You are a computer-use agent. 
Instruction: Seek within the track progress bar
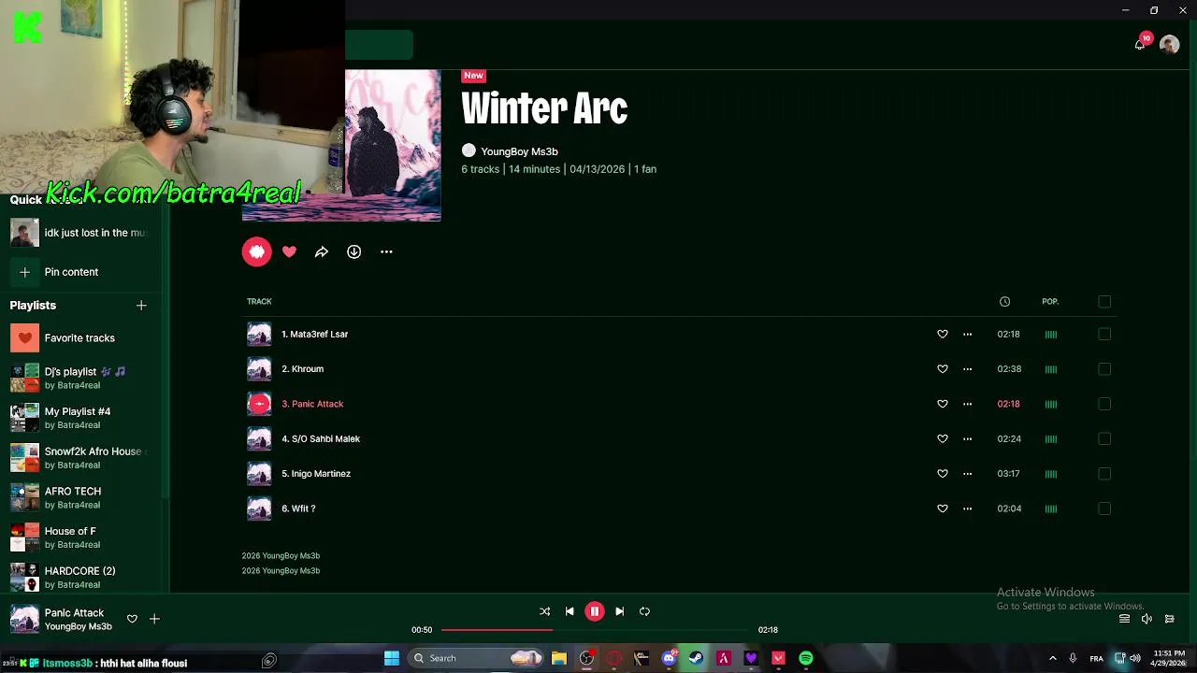pos(594,630)
